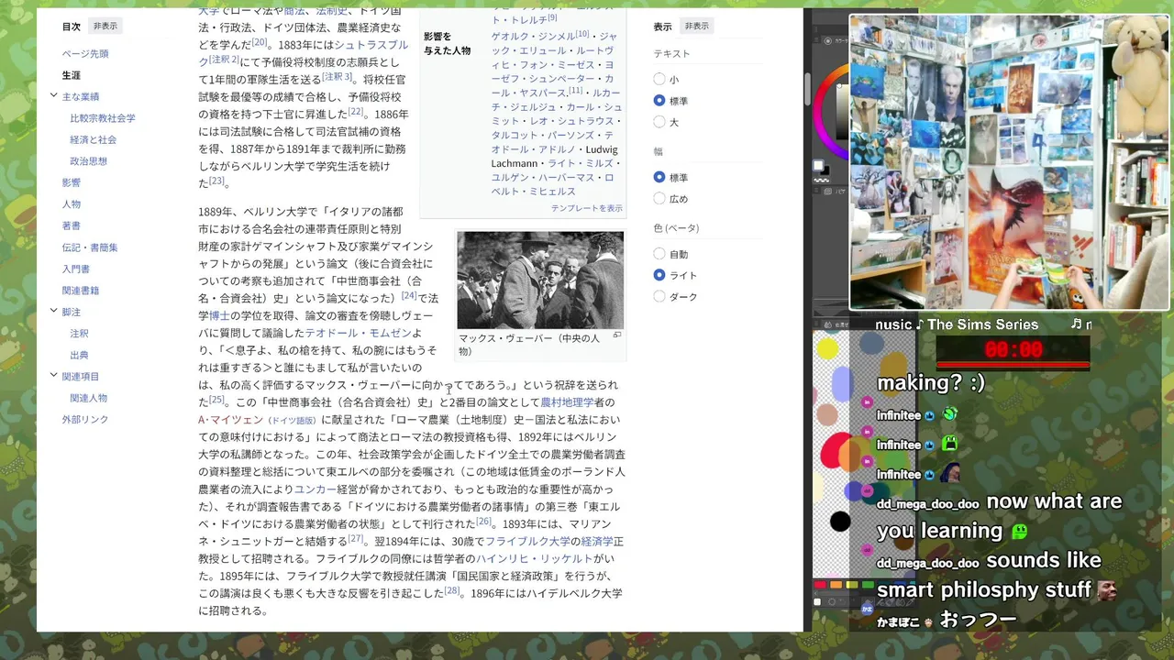Jump to 脚注 section
The image size is (1174, 660).
[72, 312]
